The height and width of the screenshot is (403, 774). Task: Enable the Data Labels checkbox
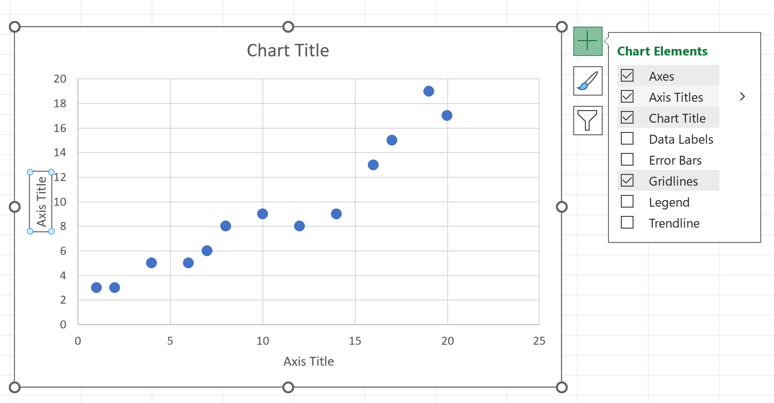(x=627, y=139)
